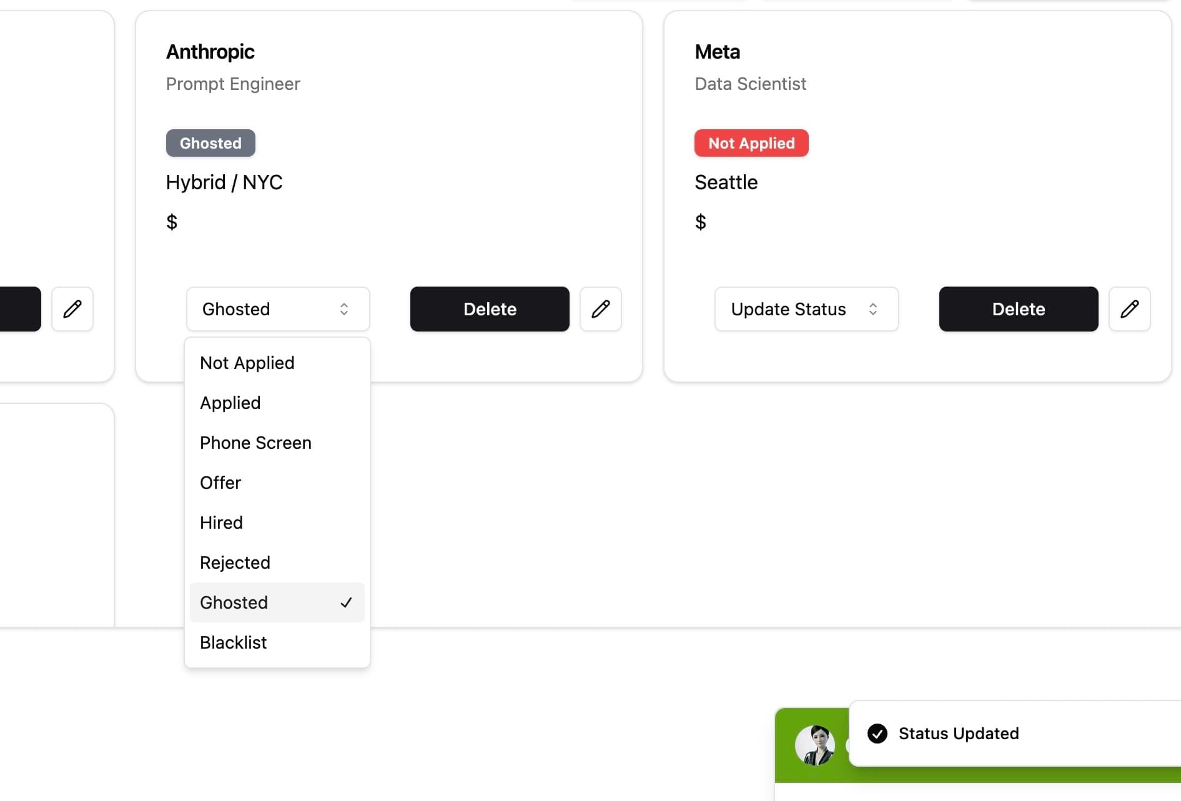Select Not Applied from the status list

pyautogui.click(x=247, y=363)
